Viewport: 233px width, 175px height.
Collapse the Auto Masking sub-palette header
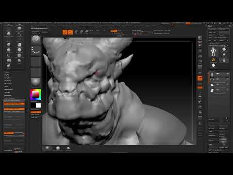tap(9, 98)
